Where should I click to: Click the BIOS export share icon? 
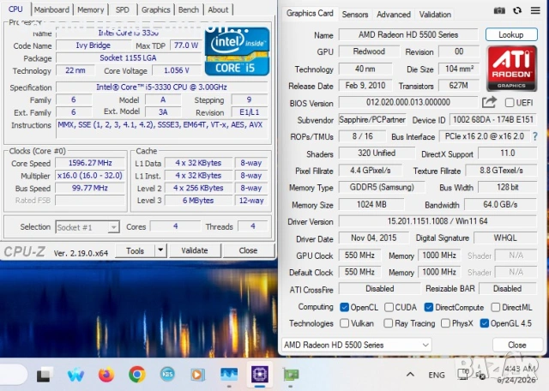tap(490, 102)
